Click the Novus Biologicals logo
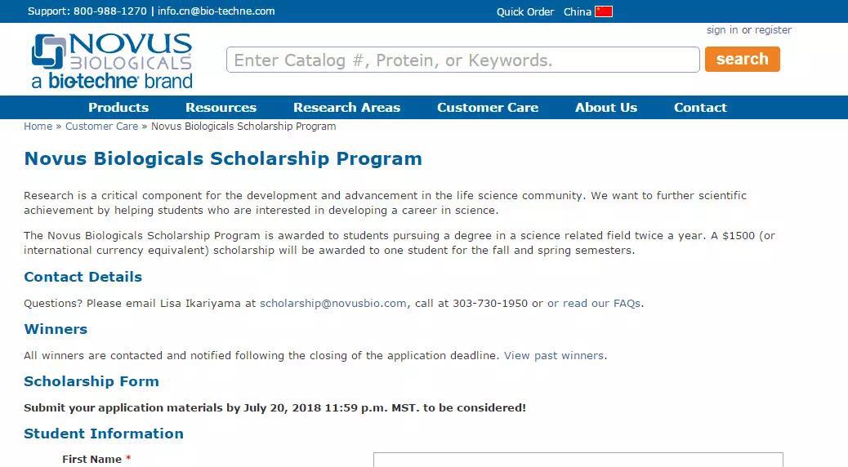Image resolution: width=848 pixels, height=467 pixels. (x=112, y=60)
